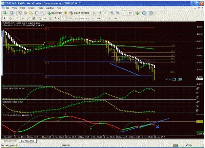This screenshot has width=205, height=148.
Task: Open the MetaEditor yellow diamond icon
Action: (x=65, y=13)
